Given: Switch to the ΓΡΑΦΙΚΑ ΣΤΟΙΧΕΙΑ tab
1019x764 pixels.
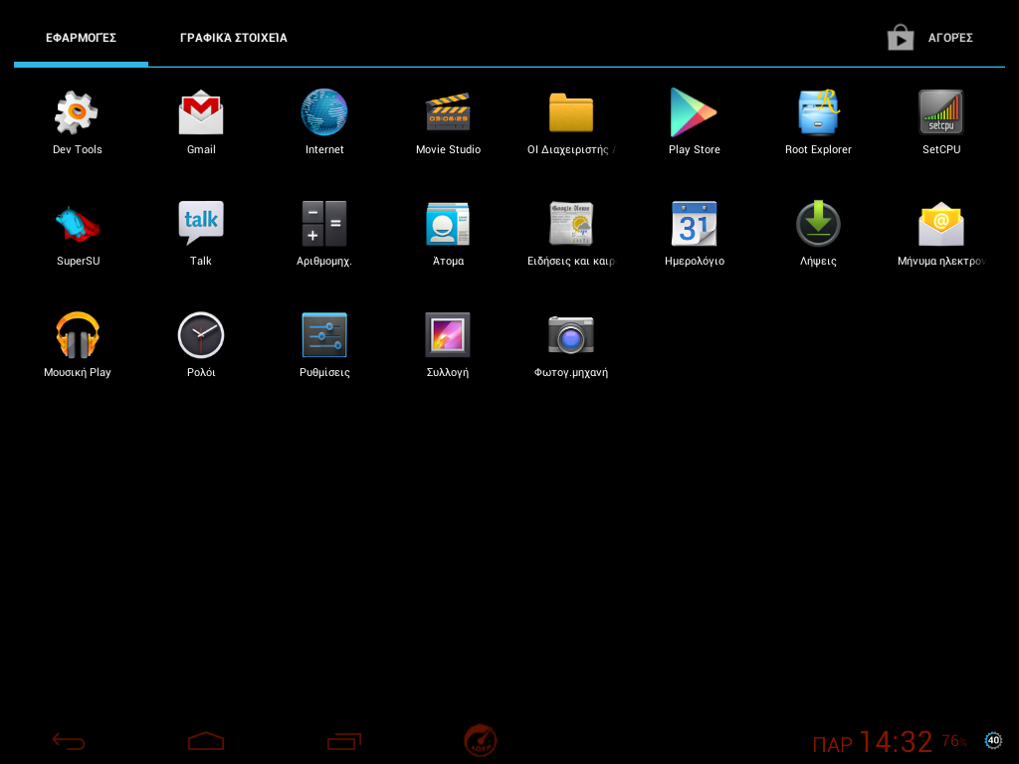Looking at the screenshot, I should (233, 38).
